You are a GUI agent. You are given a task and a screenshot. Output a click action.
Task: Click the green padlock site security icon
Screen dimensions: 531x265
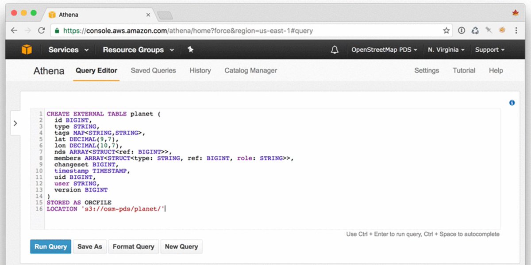point(56,31)
